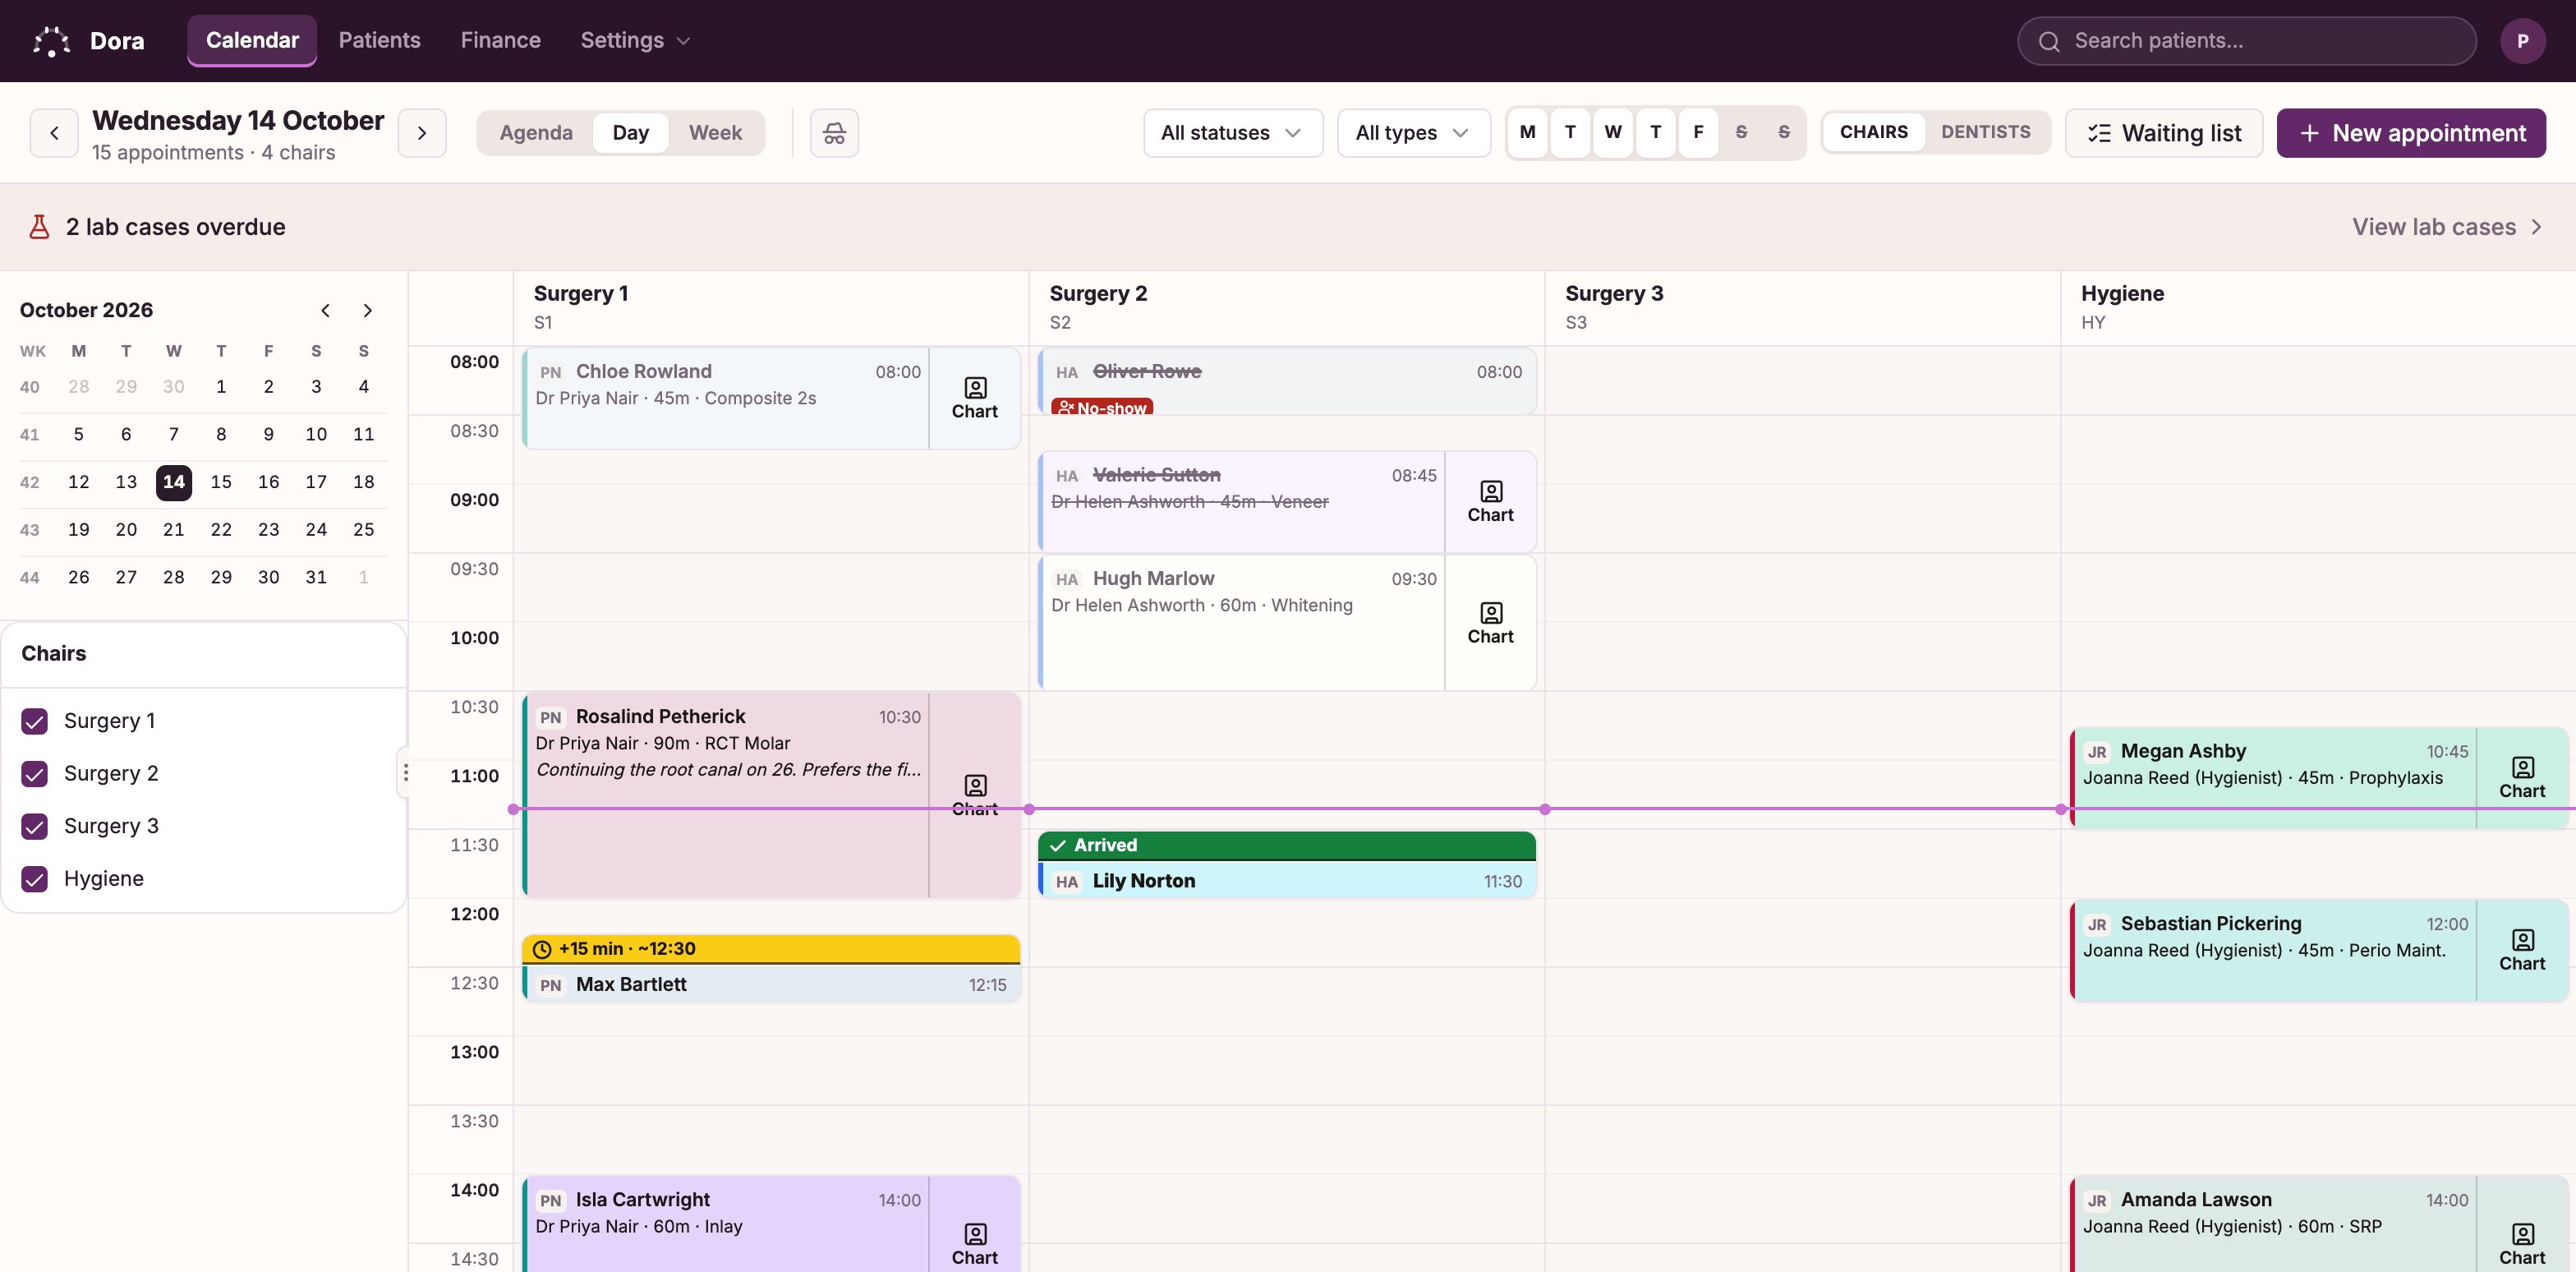Screen dimensions: 2576x1272
Task: Switch to Week view
Action: (715, 133)
